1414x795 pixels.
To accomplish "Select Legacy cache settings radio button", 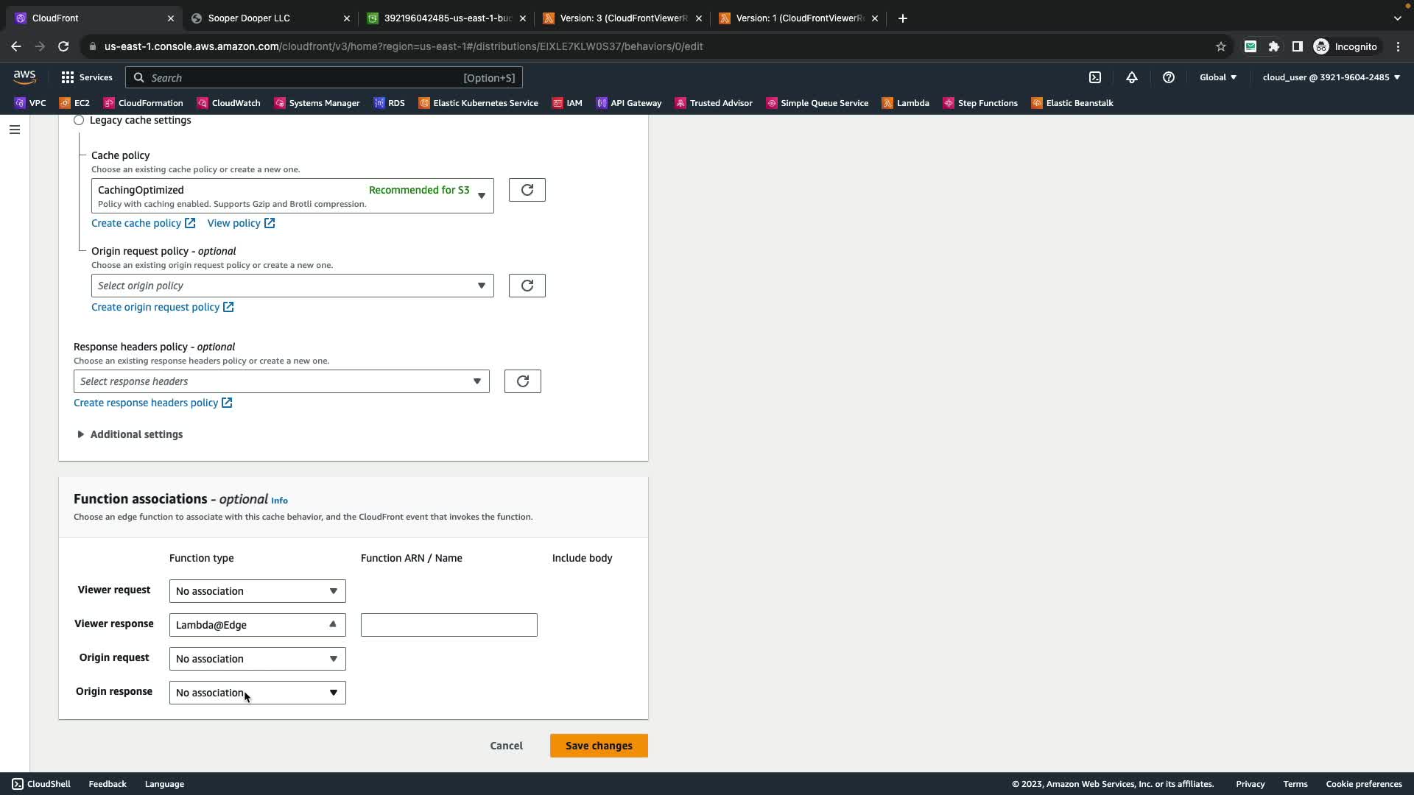I will pos(79,120).
